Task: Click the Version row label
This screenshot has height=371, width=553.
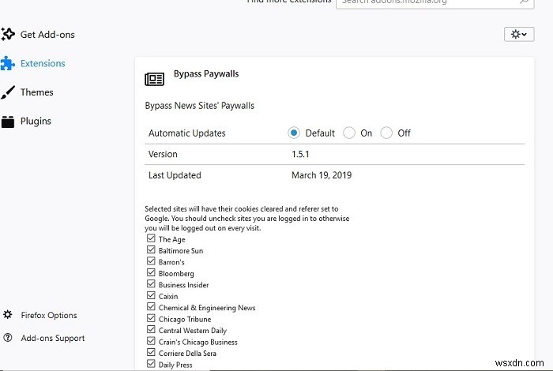Action: (163, 154)
